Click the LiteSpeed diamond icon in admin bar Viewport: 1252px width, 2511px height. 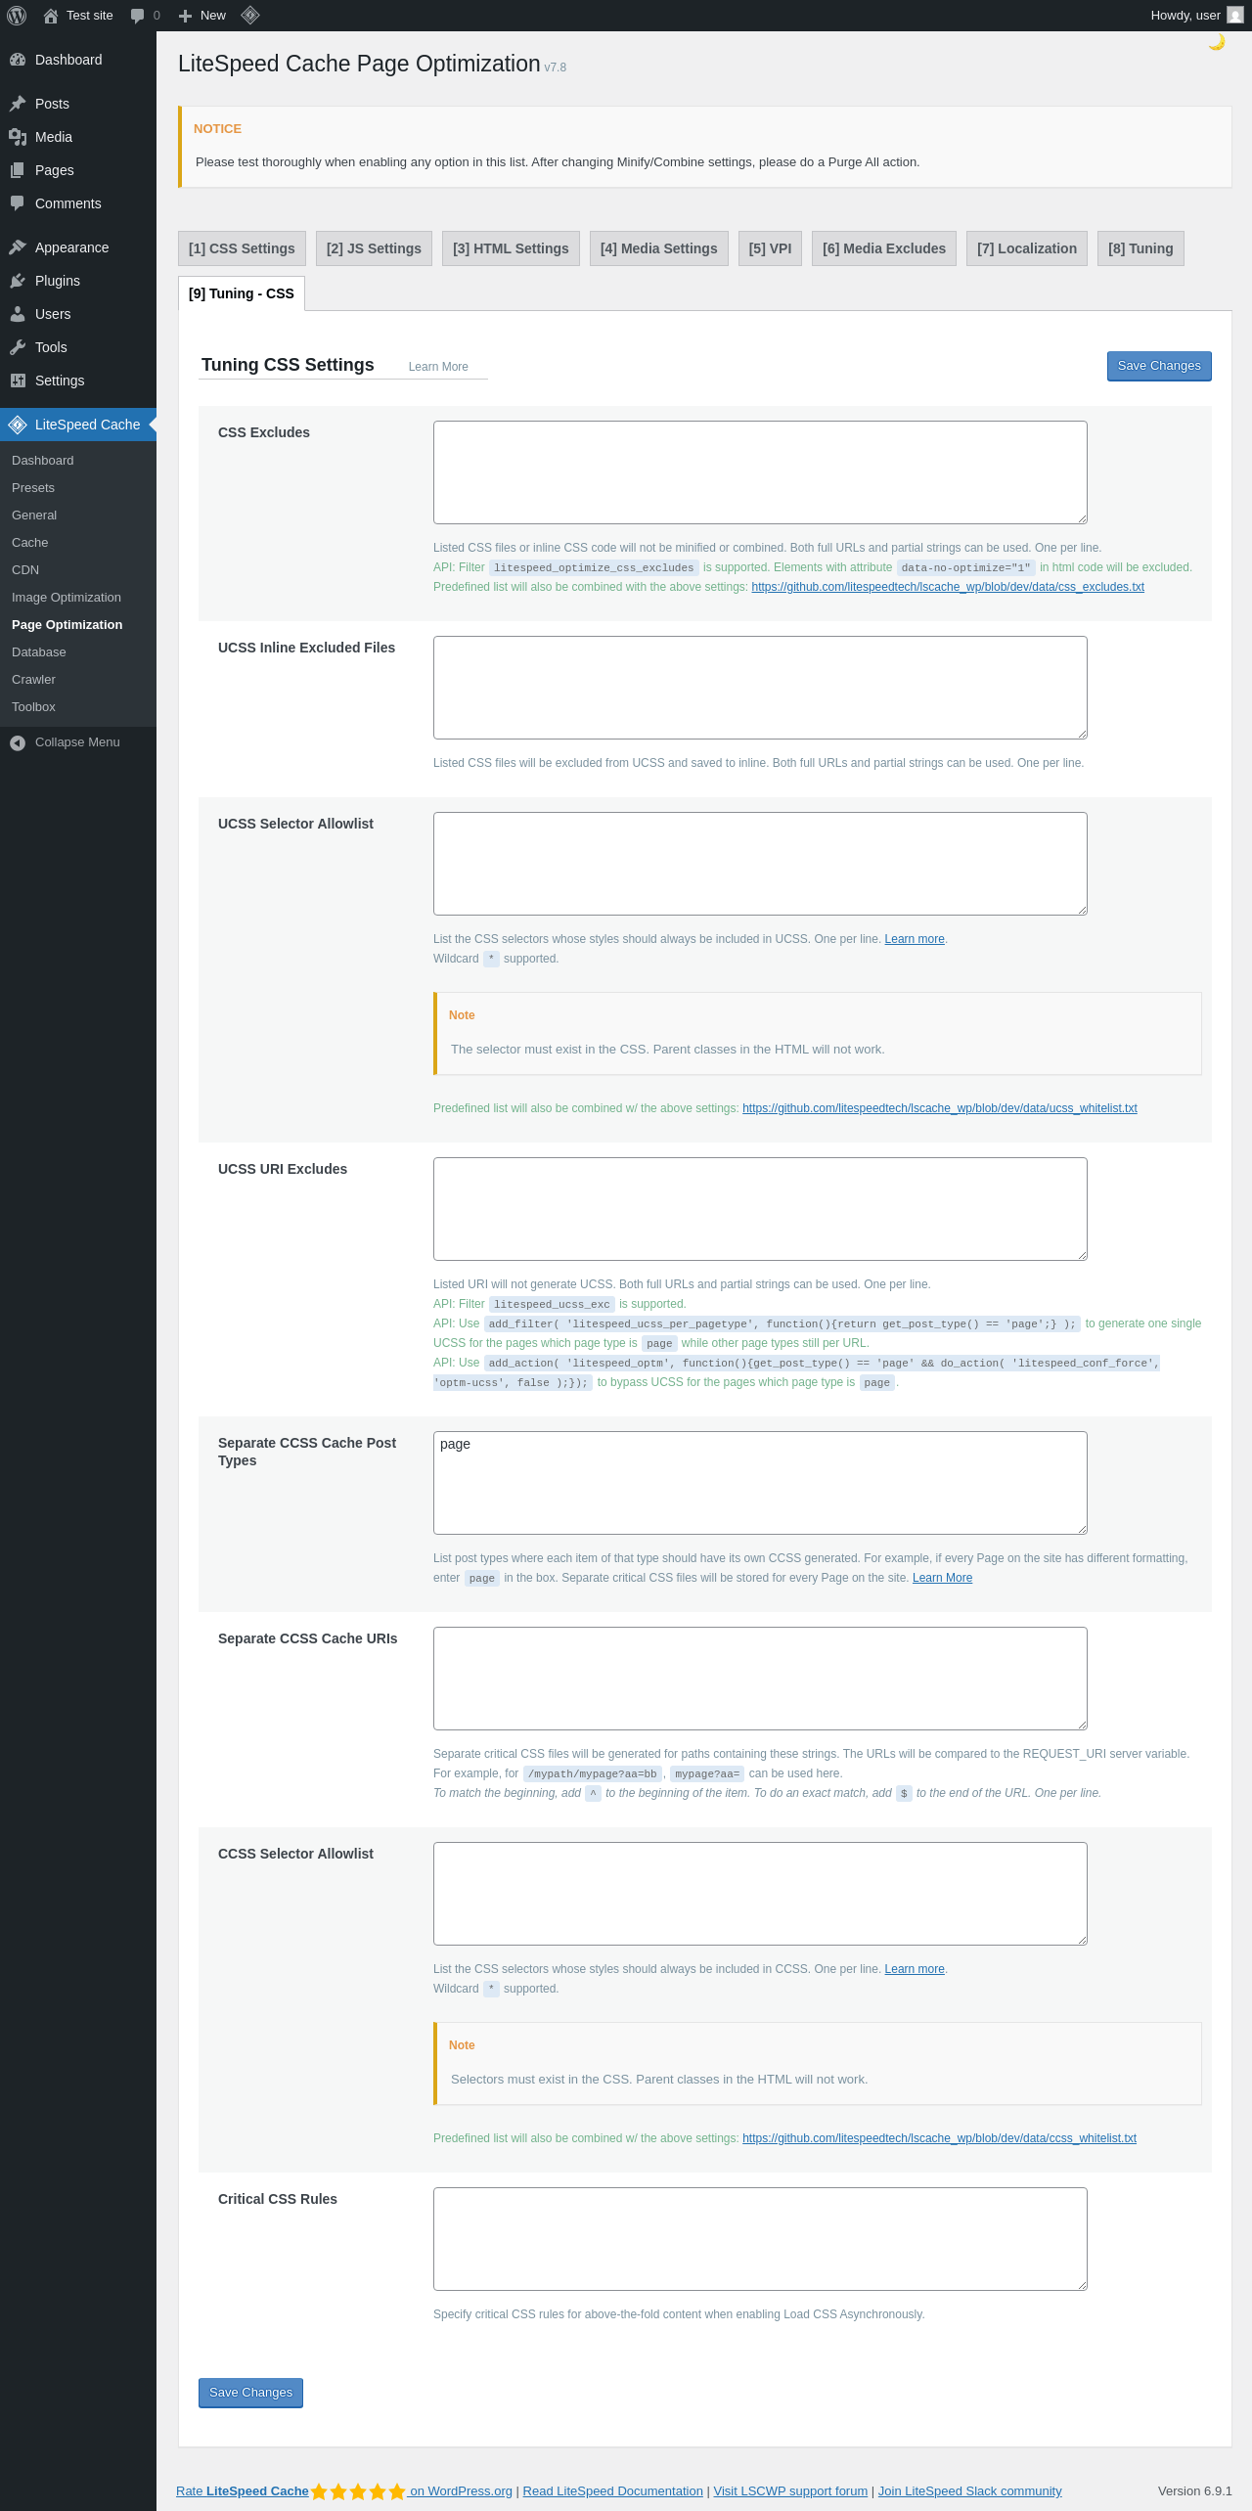250,16
